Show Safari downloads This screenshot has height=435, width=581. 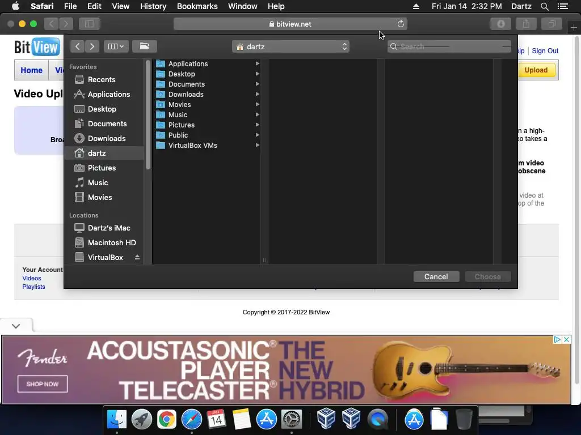[500, 24]
